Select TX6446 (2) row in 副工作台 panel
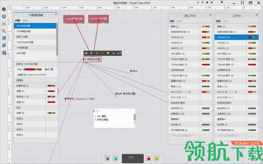Image resolution: width=263 pixels, height=164 pixels. pos(190,43)
